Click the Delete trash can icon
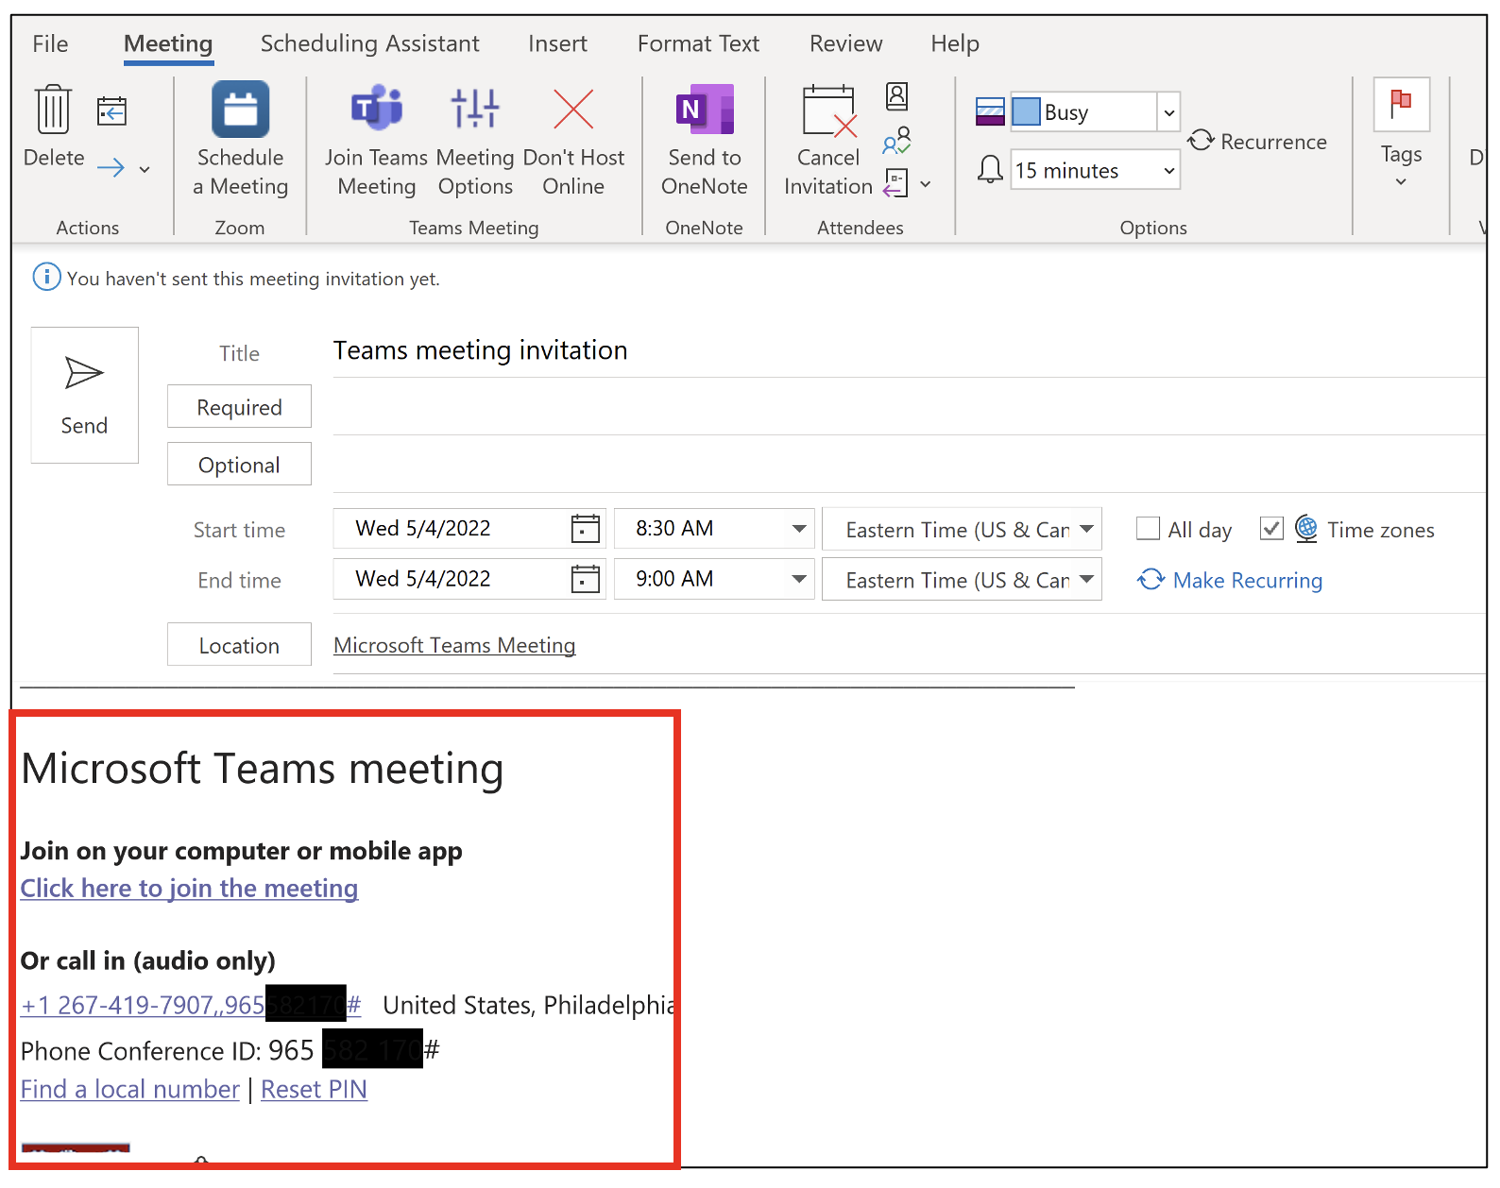The width and height of the screenshot is (1500, 1188). point(53,110)
